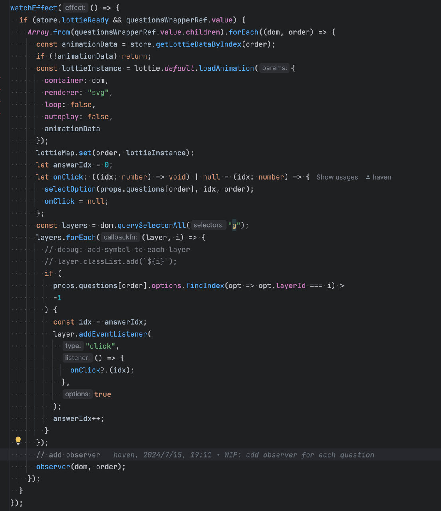The image size is (441, 511).
Task: Click the layerId property
Action: (x=291, y=286)
